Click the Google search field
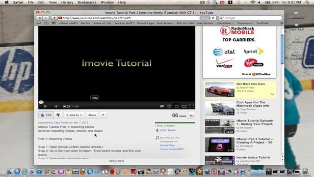The width and height of the screenshot is (314, 177). pyautogui.click(x=250, y=18)
